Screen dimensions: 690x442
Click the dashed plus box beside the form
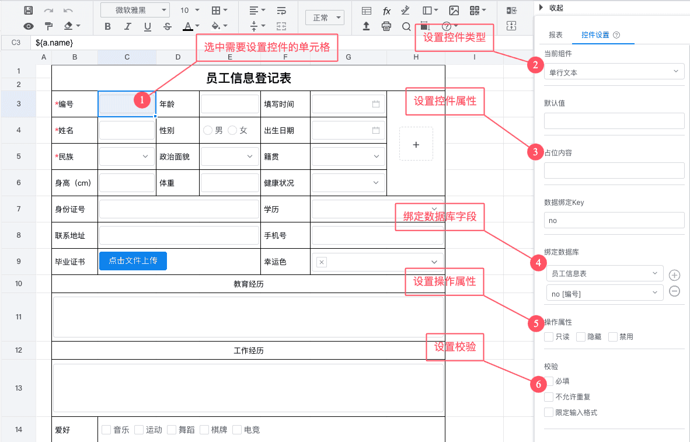point(416,144)
